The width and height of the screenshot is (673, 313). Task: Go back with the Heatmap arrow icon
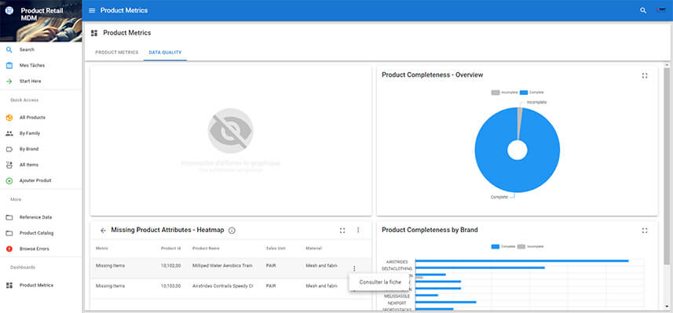click(103, 231)
